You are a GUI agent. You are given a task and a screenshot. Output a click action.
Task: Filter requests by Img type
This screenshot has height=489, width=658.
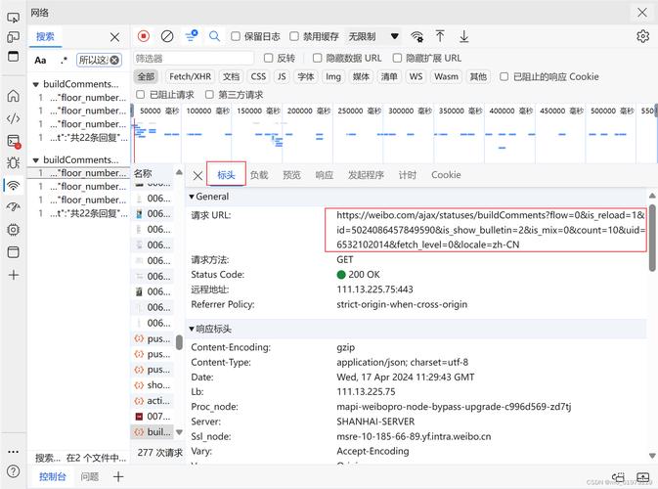pos(333,76)
